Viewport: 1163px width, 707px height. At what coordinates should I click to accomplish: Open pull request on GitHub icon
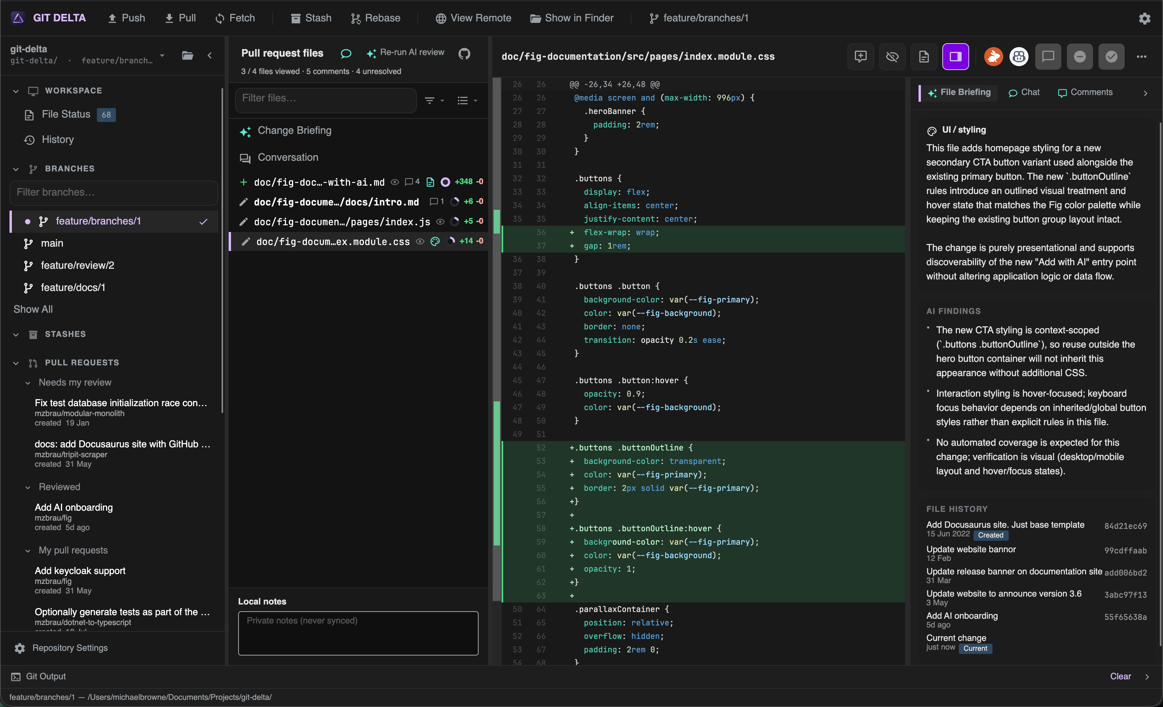point(464,53)
